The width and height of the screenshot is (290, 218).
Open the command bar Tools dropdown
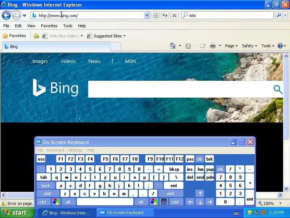click(268, 46)
